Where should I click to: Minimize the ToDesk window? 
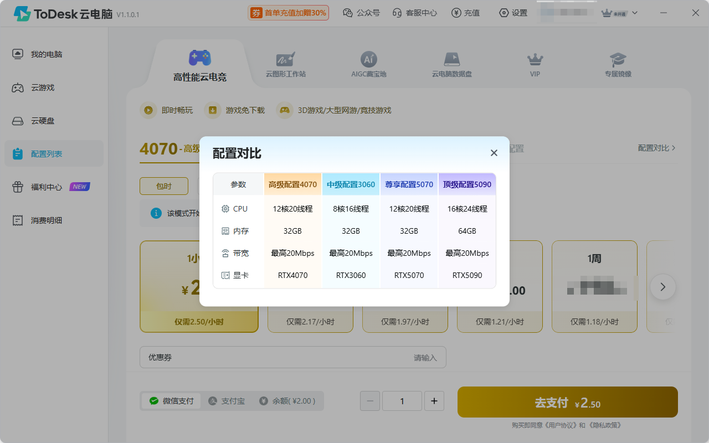664,13
